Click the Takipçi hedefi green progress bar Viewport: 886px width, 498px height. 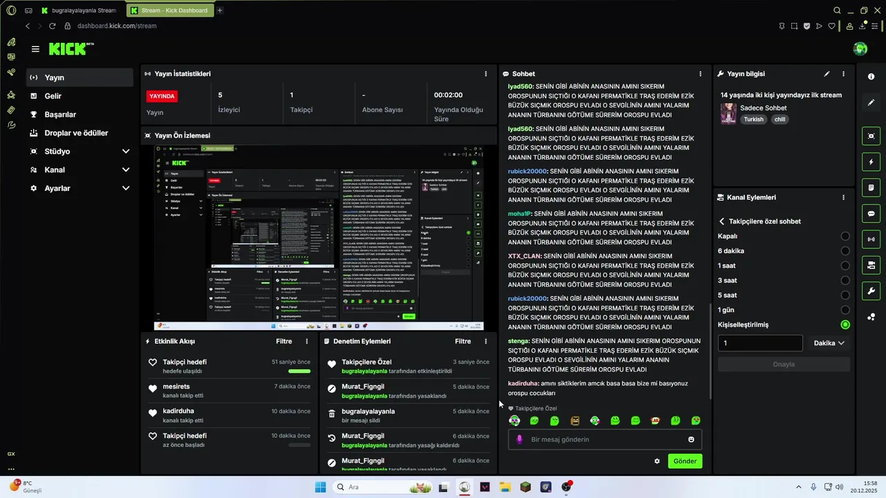(299, 371)
